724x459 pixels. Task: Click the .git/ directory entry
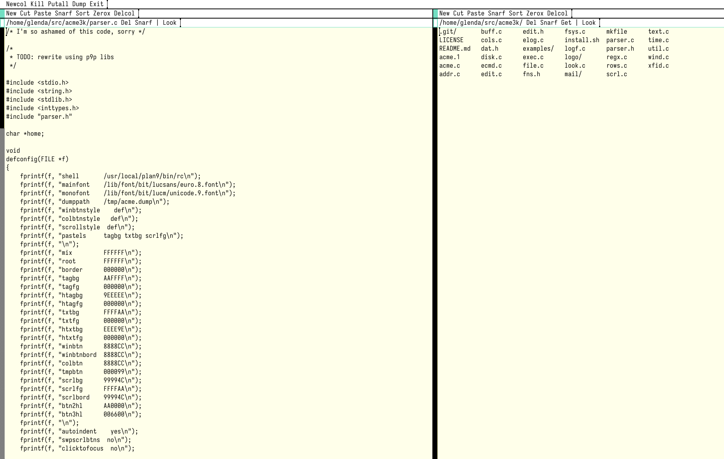click(448, 32)
